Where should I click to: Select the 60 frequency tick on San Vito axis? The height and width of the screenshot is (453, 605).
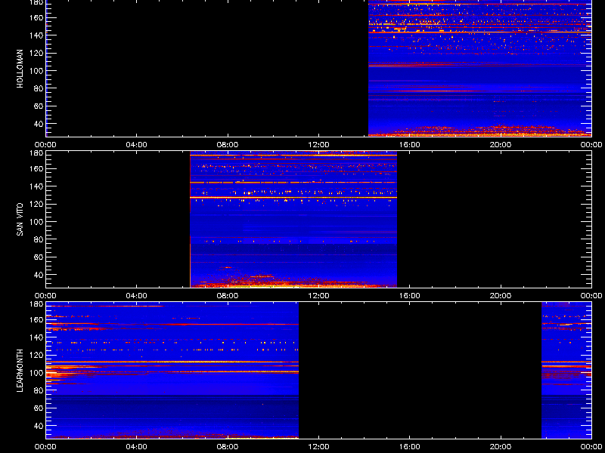[39, 257]
